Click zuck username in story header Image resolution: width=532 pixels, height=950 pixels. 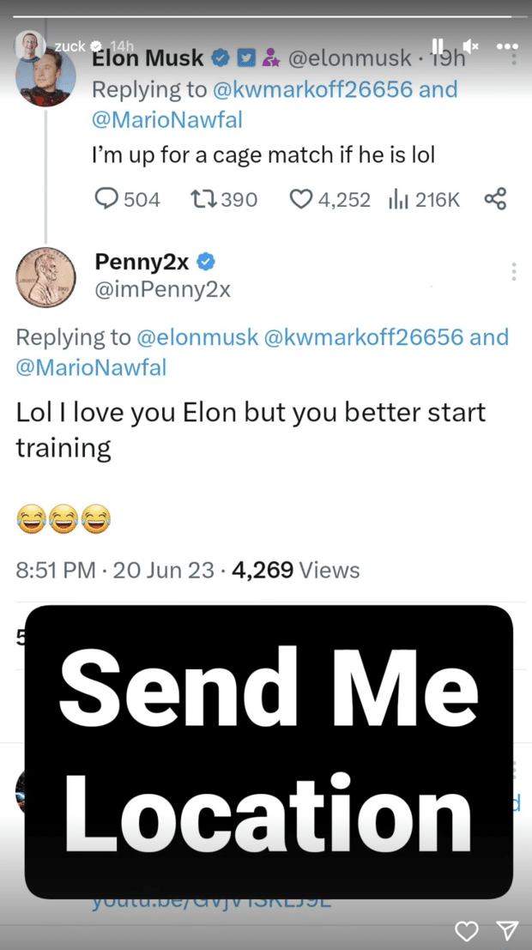pyautogui.click(x=69, y=45)
